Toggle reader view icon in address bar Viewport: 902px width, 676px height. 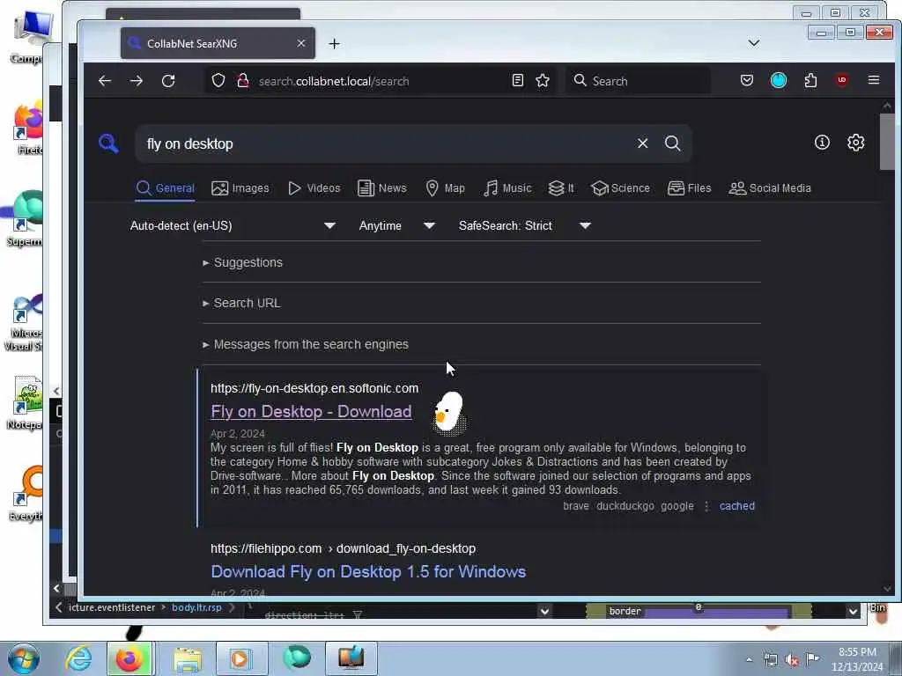(x=518, y=80)
